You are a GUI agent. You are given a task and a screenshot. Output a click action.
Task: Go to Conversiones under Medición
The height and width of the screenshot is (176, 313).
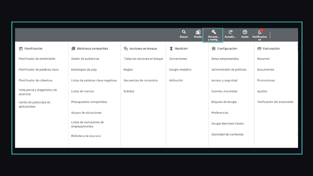click(x=178, y=59)
